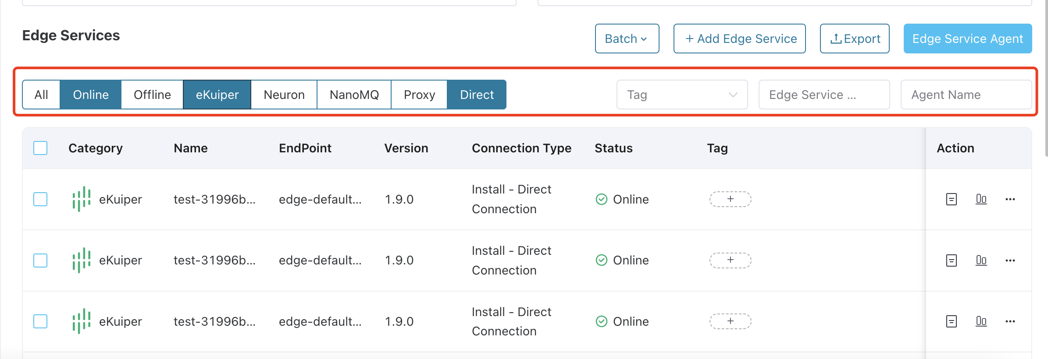
Task: Click Online status check icon in third row
Action: 602,321
